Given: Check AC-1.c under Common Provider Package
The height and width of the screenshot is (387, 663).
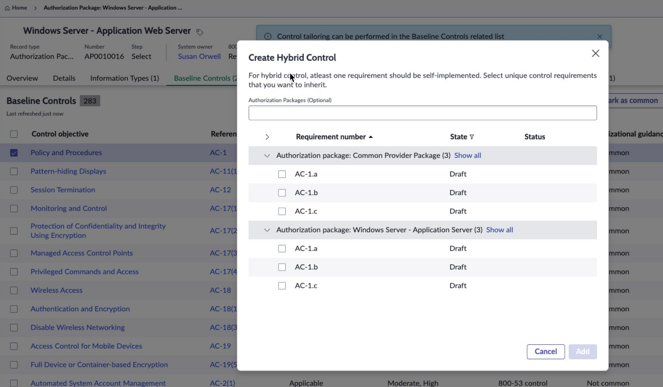Looking at the screenshot, I should coord(282,211).
